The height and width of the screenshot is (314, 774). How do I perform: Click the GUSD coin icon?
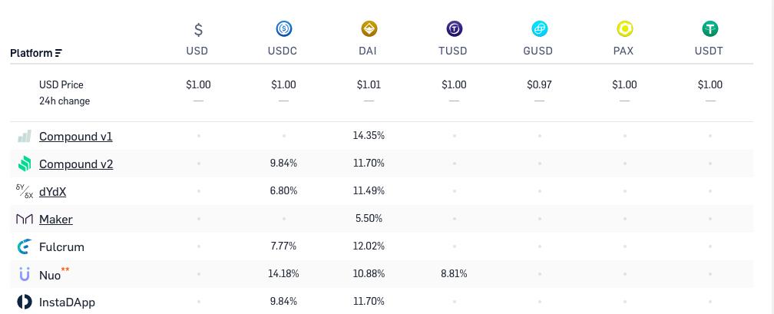pyautogui.click(x=540, y=29)
